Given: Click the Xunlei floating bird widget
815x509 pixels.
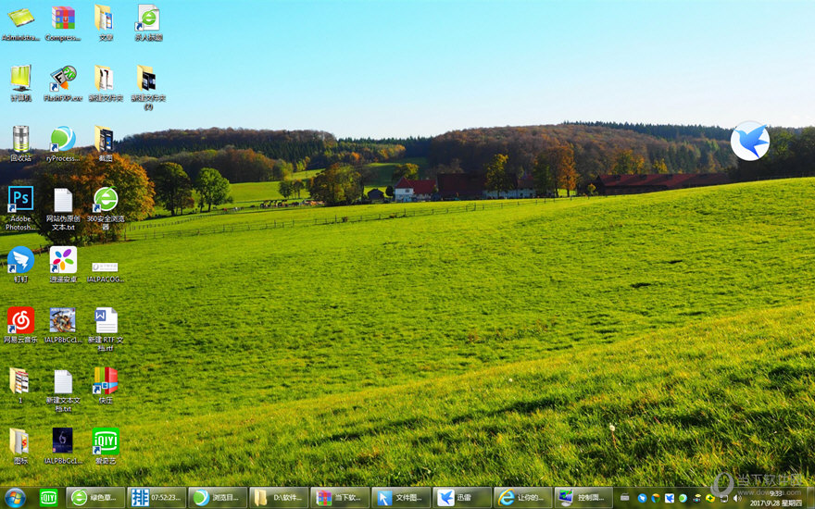Looking at the screenshot, I should [749, 141].
